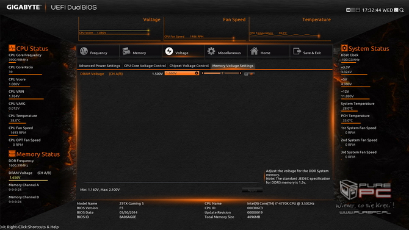The image size is (409, 230).
Task: Click the CPU Status heading icon
Action: (x=12, y=48)
